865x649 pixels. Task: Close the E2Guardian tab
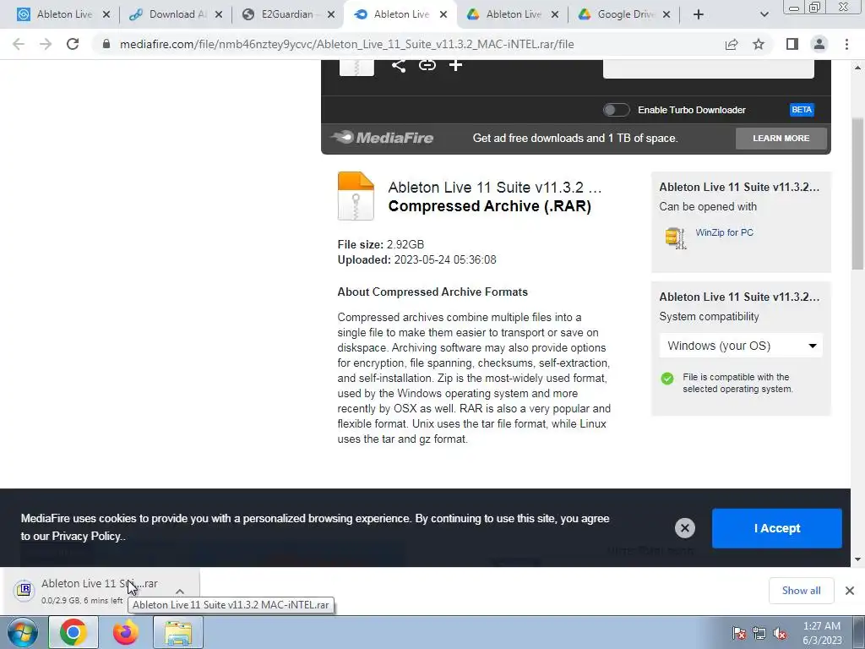point(331,15)
